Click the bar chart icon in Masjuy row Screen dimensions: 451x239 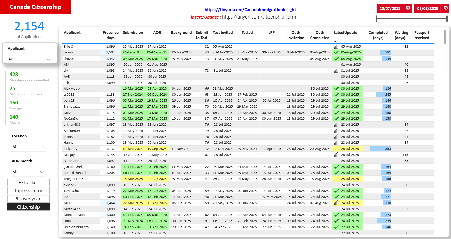(336, 155)
